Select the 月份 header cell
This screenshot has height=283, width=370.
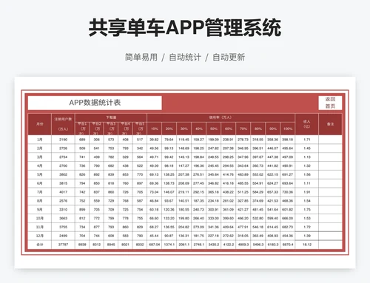pos(39,124)
